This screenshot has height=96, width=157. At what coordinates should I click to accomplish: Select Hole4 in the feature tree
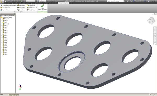tap(5, 49)
